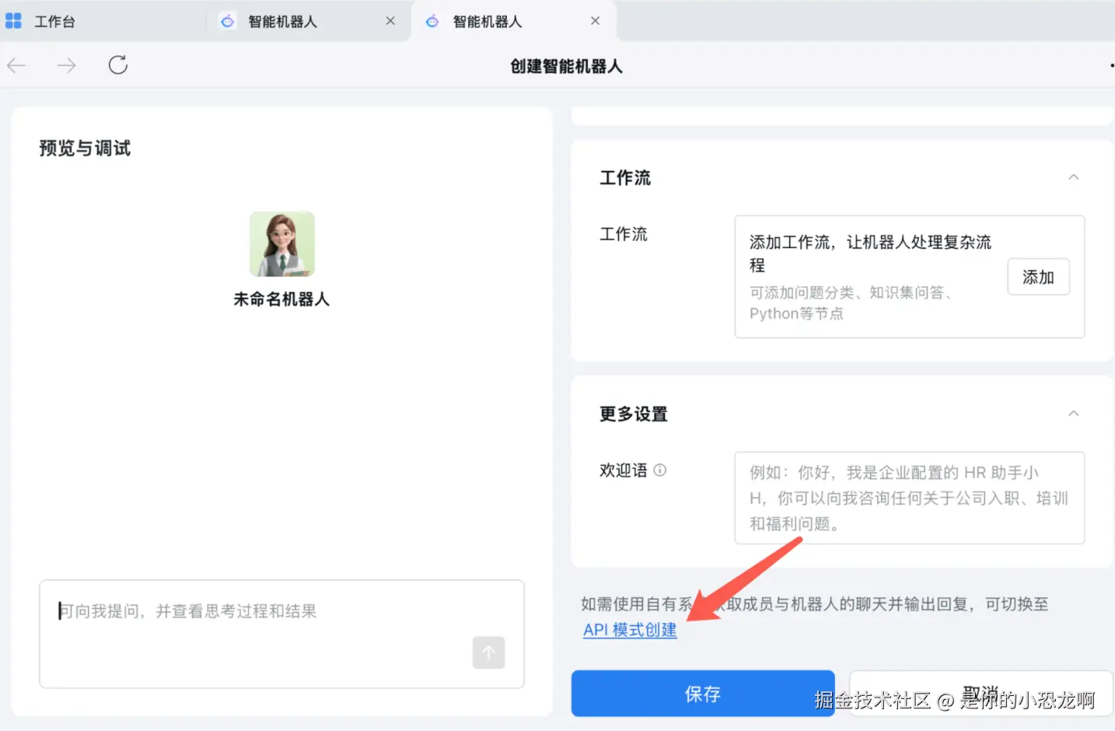Switch to the 工作台 tab
The height and width of the screenshot is (731, 1115).
pyautogui.click(x=54, y=22)
